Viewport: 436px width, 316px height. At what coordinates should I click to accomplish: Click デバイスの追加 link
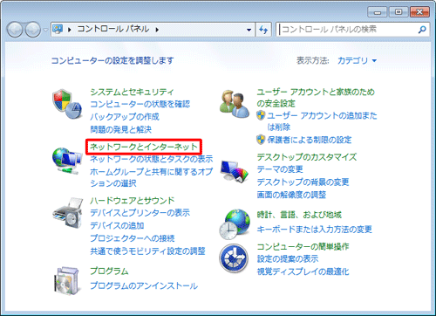(x=117, y=225)
